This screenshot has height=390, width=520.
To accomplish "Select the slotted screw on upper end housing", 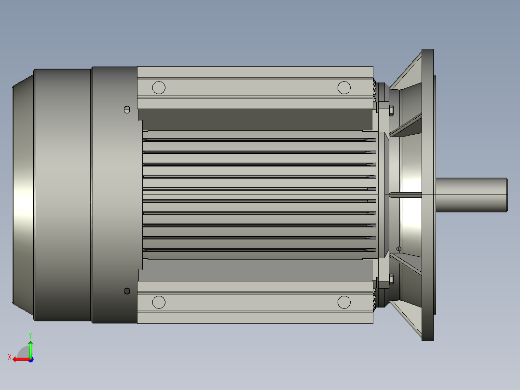I will [127, 110].
